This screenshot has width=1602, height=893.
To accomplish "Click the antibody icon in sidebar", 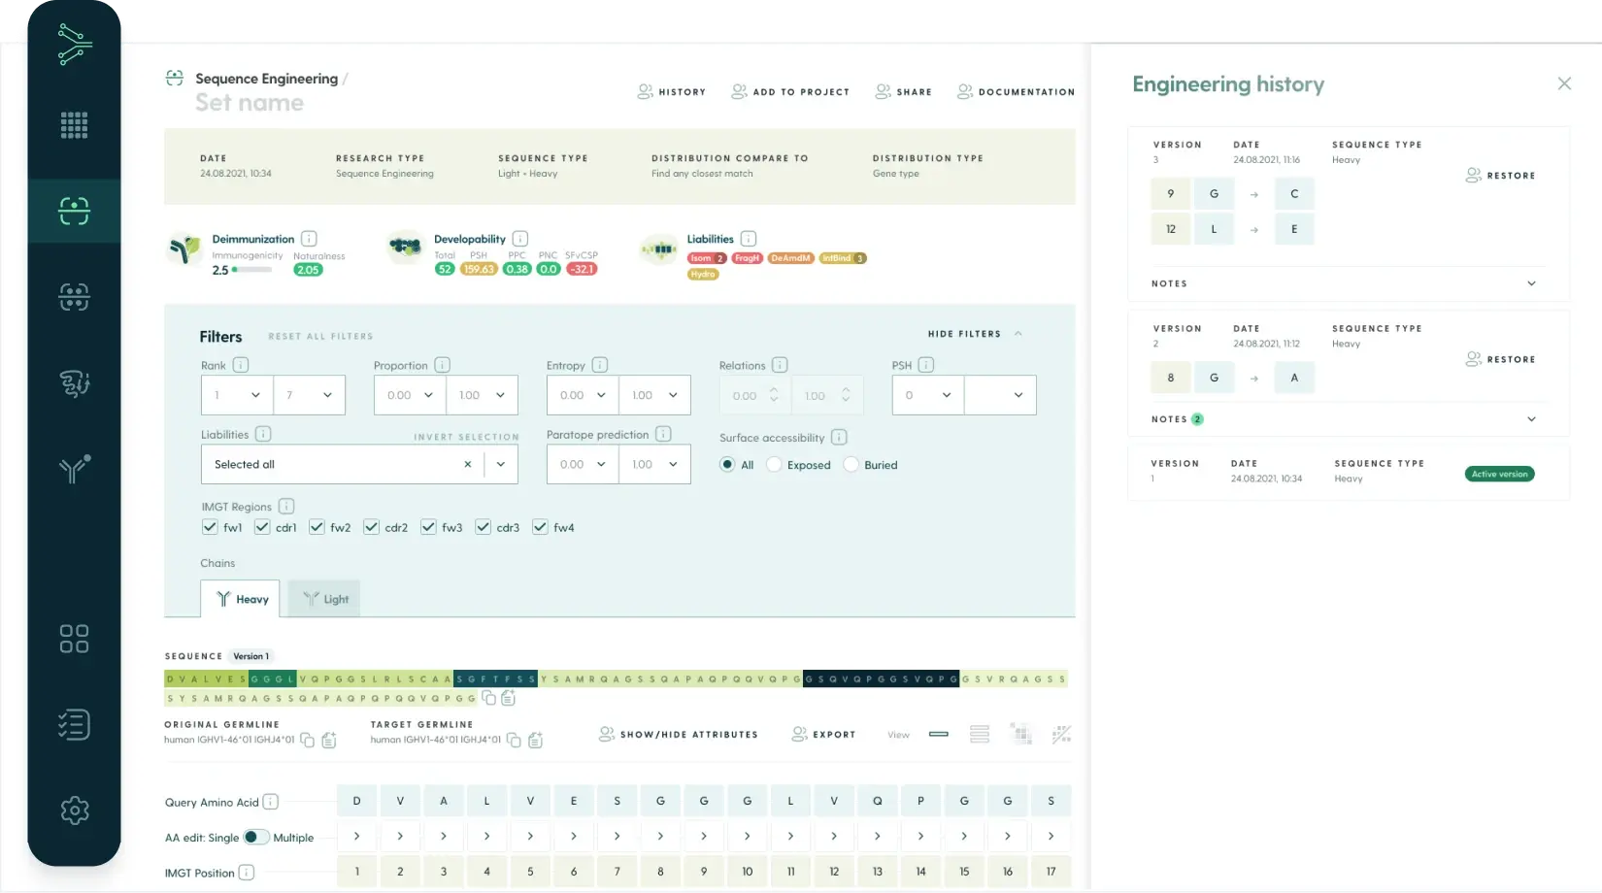I will pyautogui.click(x=74, y=469).
